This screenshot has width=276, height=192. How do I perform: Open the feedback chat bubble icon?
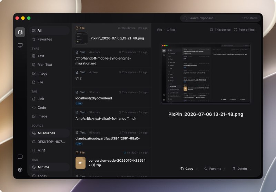(20, 157)
